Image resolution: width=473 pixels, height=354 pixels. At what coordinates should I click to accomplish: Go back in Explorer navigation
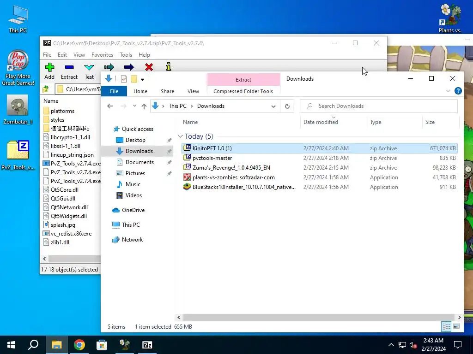110,106
